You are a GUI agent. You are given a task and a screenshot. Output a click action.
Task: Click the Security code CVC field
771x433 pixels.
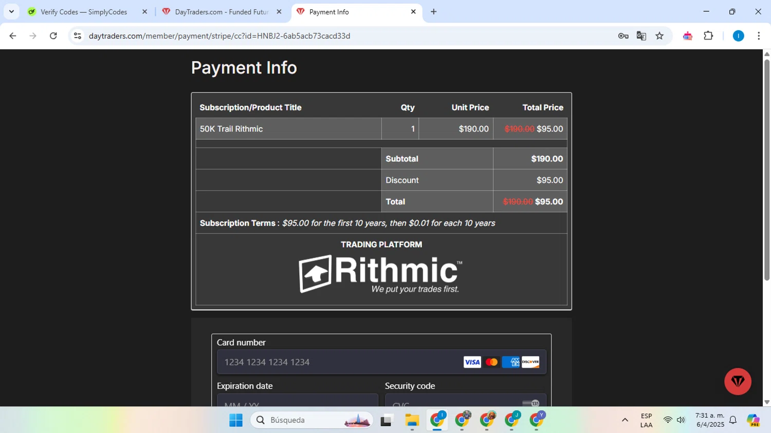465,400
